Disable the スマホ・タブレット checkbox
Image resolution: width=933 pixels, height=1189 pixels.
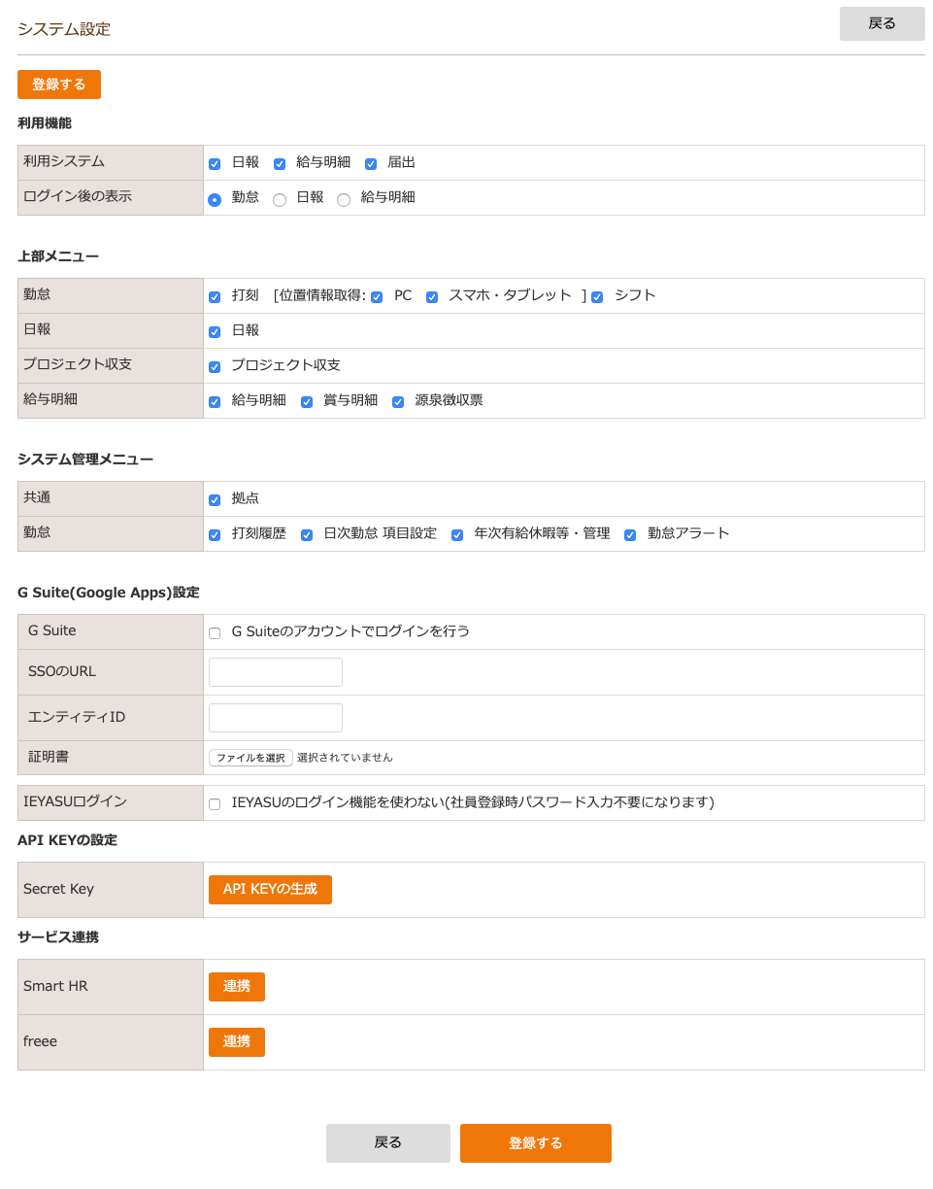pyautogui.click(x=432, y=296)
